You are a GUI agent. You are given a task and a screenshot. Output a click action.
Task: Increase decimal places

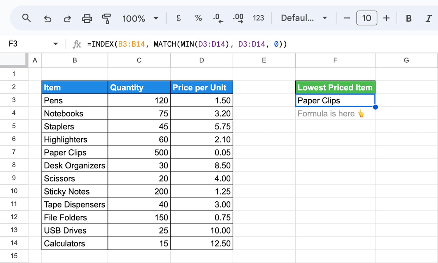click(238, 18)
